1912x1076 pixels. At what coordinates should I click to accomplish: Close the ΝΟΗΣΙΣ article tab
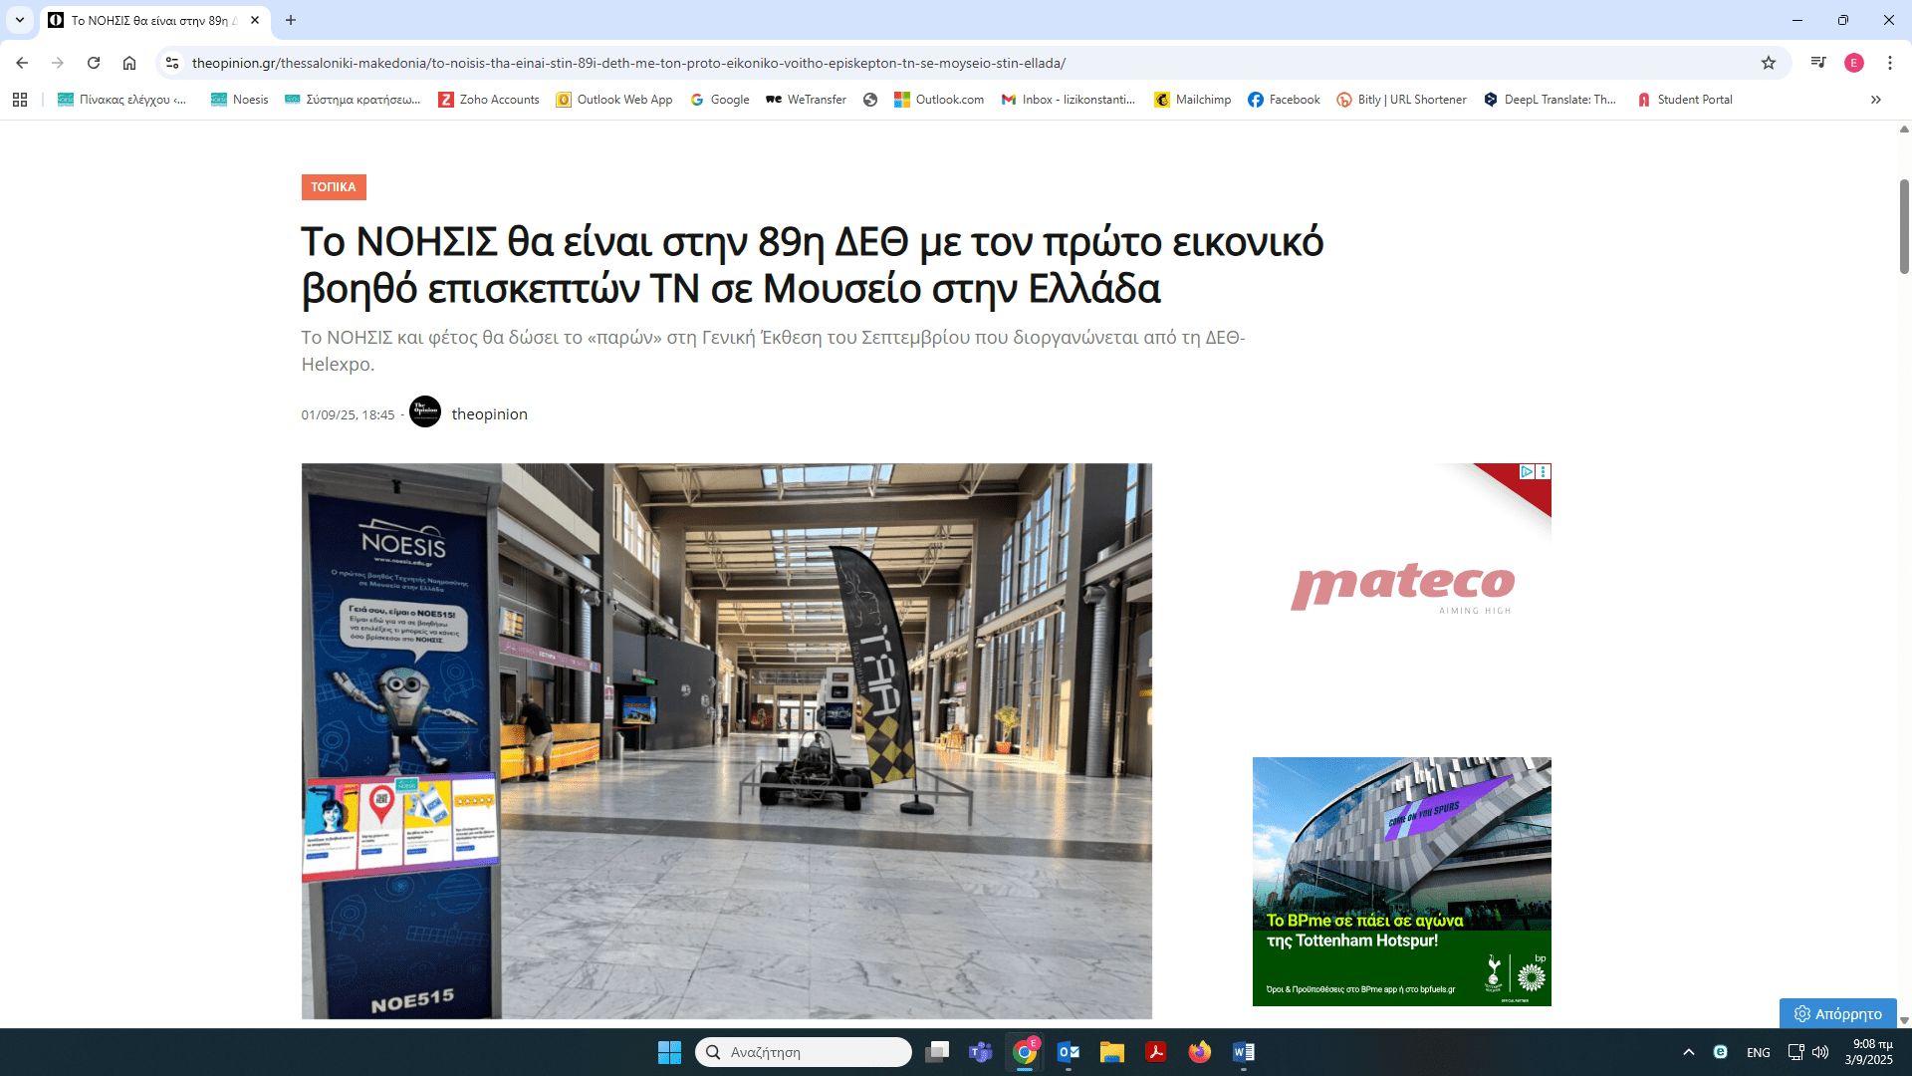[255, 20]
